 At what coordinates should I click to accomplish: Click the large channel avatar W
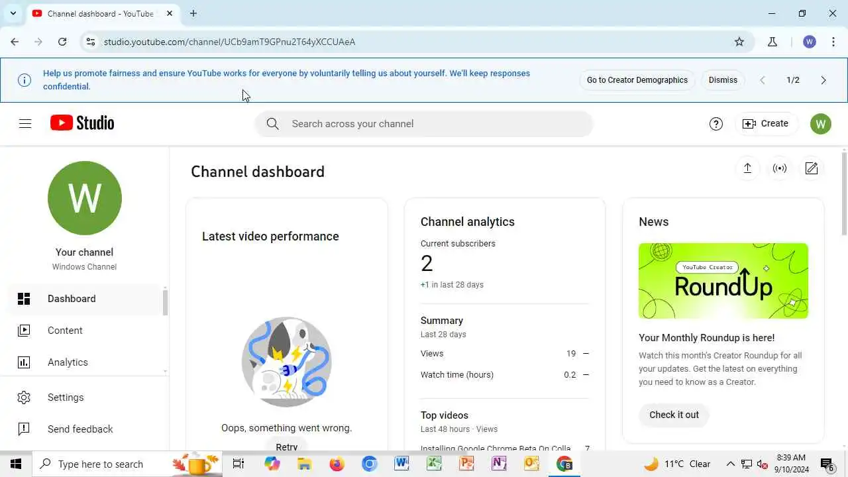(x=85, y=198)
